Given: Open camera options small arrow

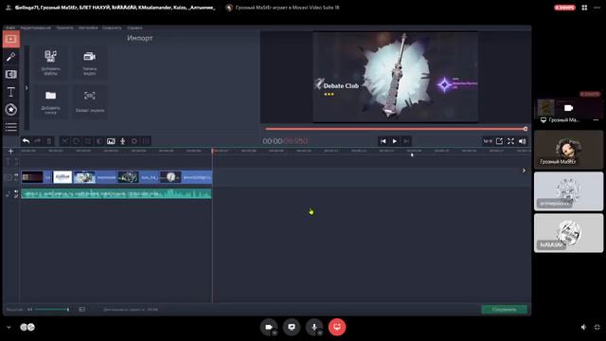Looking at the screenshot, I should point(275,332).
